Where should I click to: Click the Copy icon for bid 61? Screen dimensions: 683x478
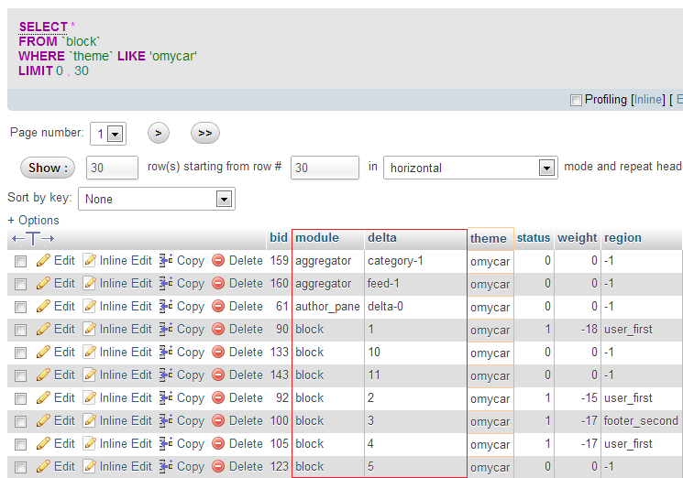coord(166,307)
